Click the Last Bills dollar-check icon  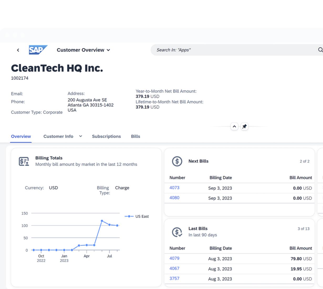coord(177,232)
